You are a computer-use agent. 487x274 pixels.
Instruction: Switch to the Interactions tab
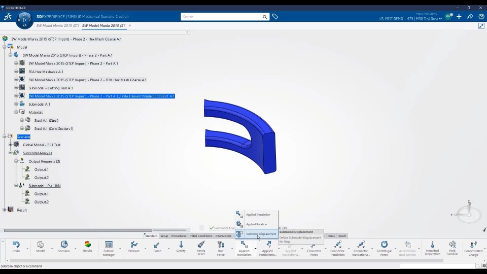[x=223, y=236]
